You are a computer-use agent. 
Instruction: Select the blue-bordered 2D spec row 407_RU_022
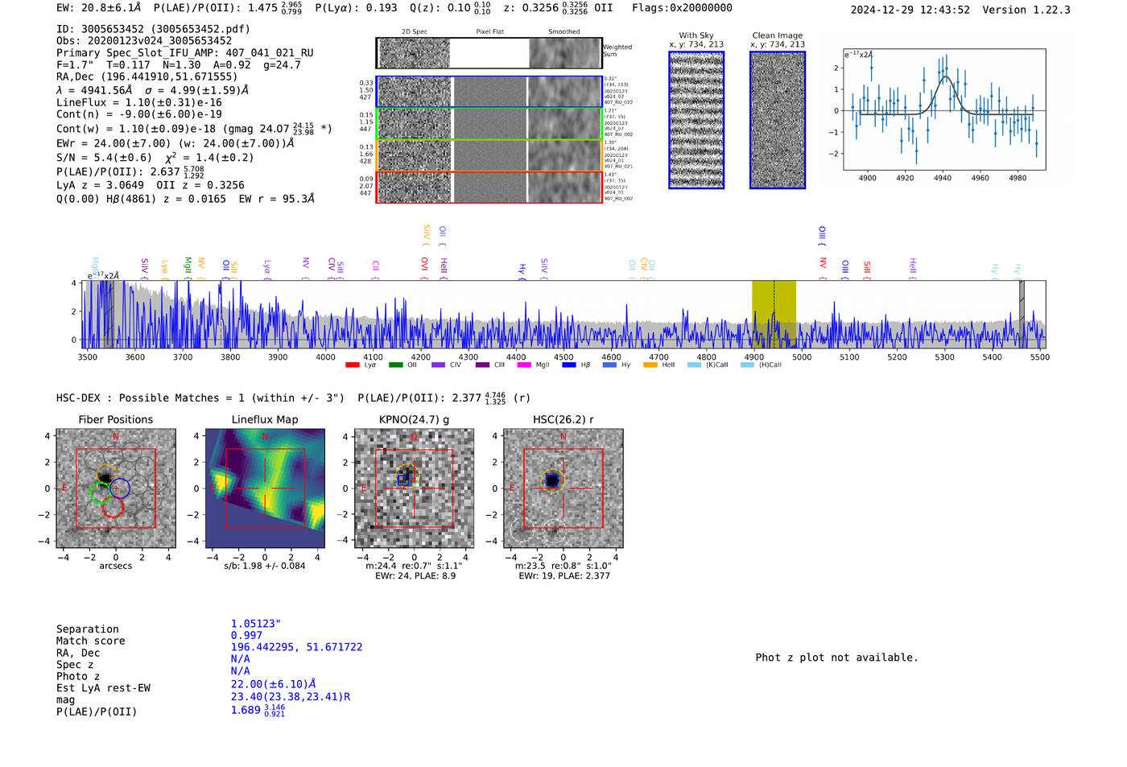pos(489,92)
